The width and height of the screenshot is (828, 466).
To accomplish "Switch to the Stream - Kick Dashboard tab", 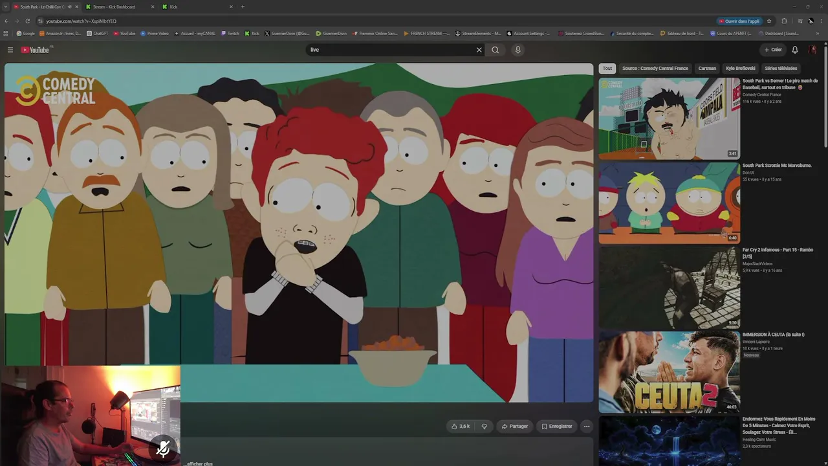I will click(120, 6).
